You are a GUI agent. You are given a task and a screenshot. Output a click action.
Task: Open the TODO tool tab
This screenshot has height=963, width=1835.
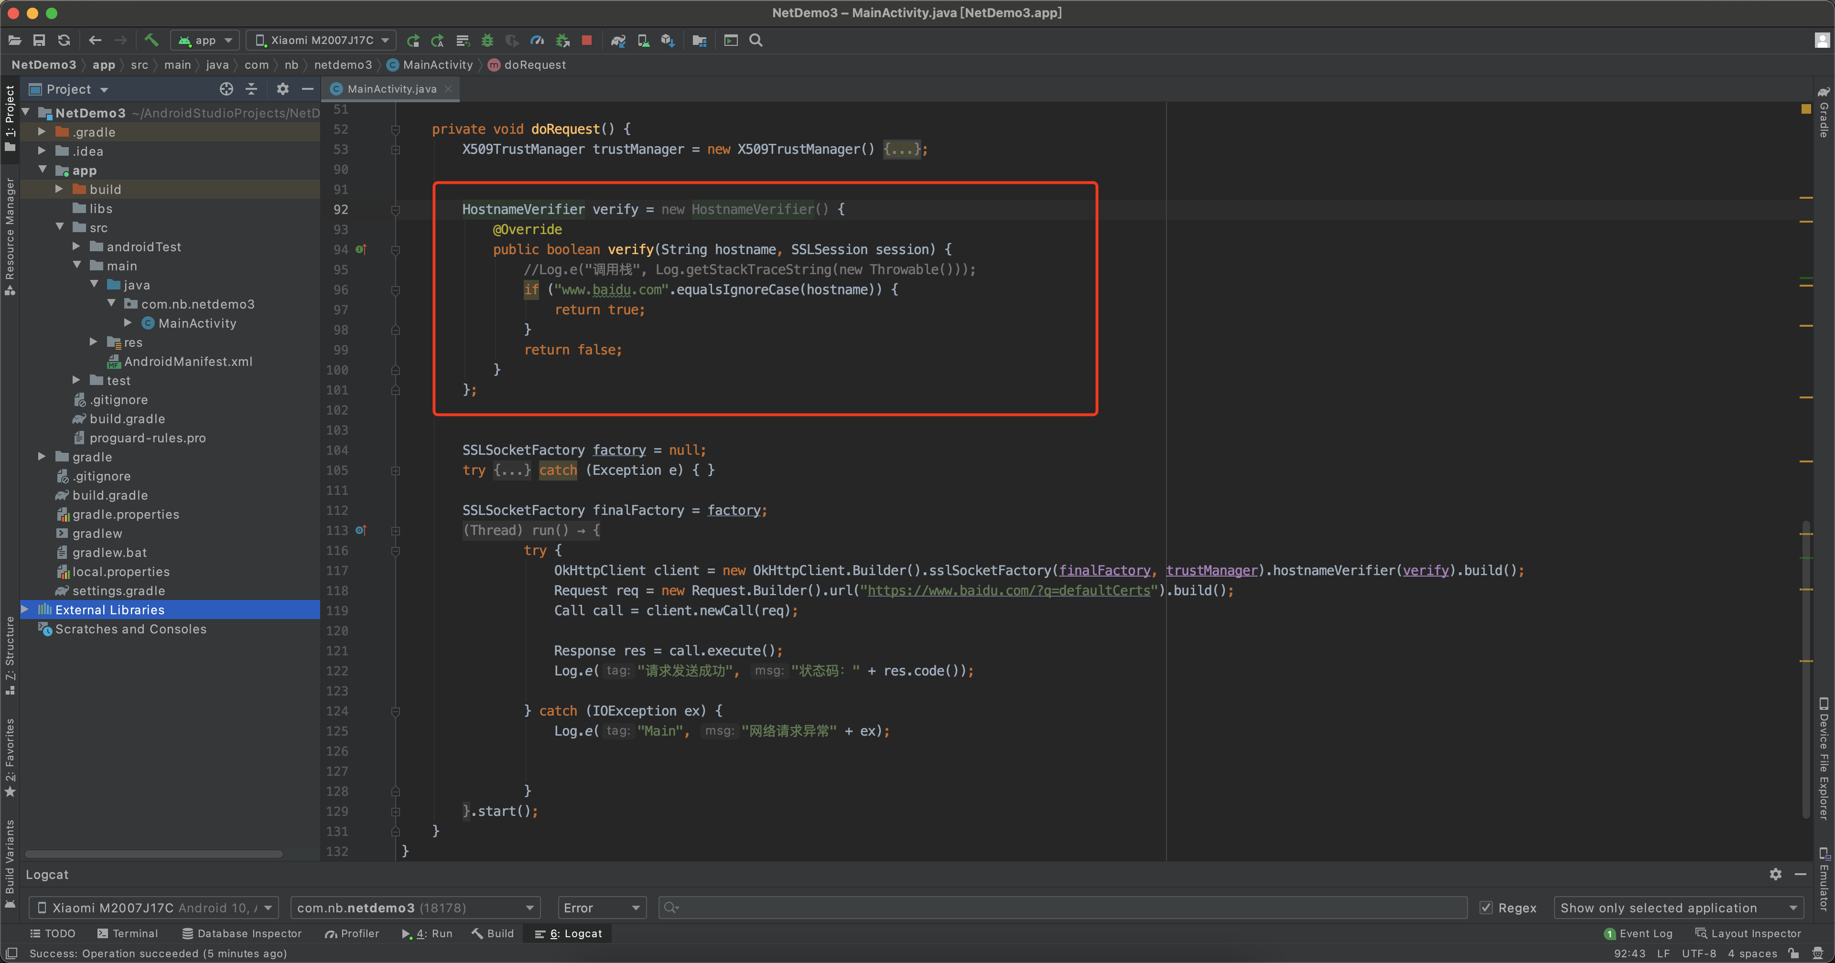click(x=54, y=933)
